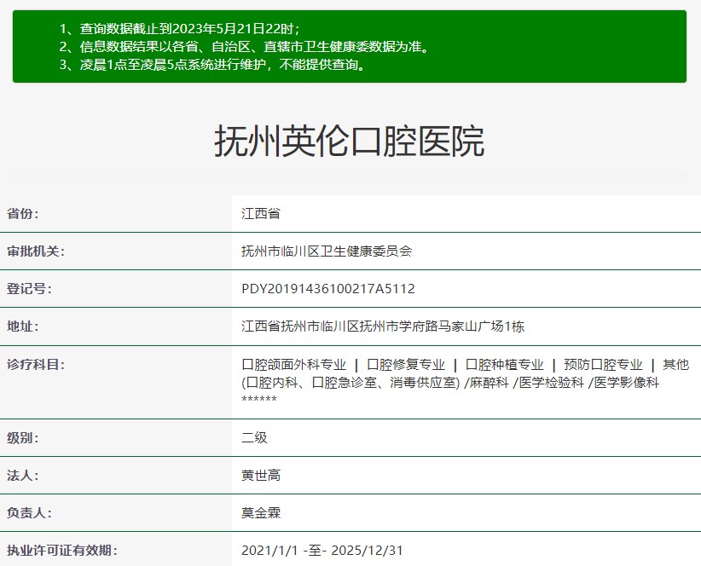The width and height of the screenshot is (701, 566).
Task: Click the 级别 label
Action: pyautogui.click(x=23, y=438)
